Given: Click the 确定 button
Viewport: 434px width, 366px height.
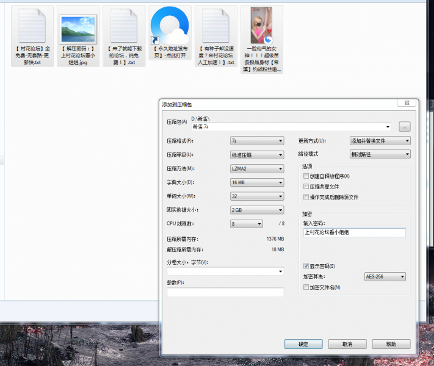Looking at the screenshot, I should point(303,344).
